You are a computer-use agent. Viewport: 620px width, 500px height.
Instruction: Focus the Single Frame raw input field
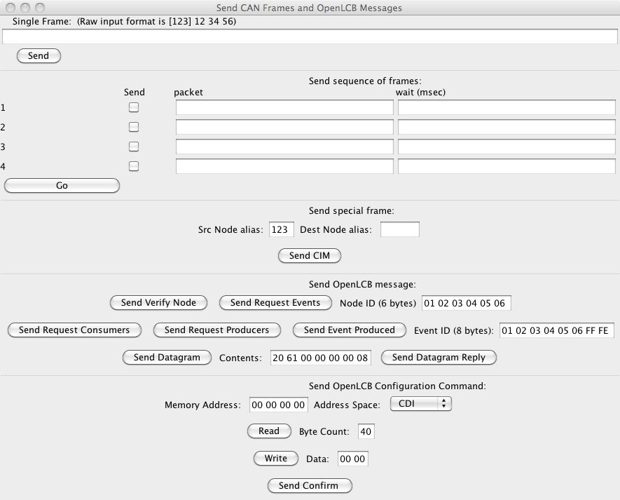[310, 37]
